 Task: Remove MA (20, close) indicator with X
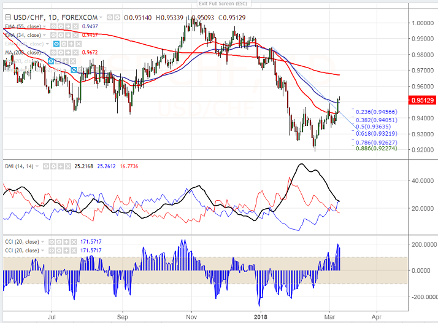coord(72,61)
